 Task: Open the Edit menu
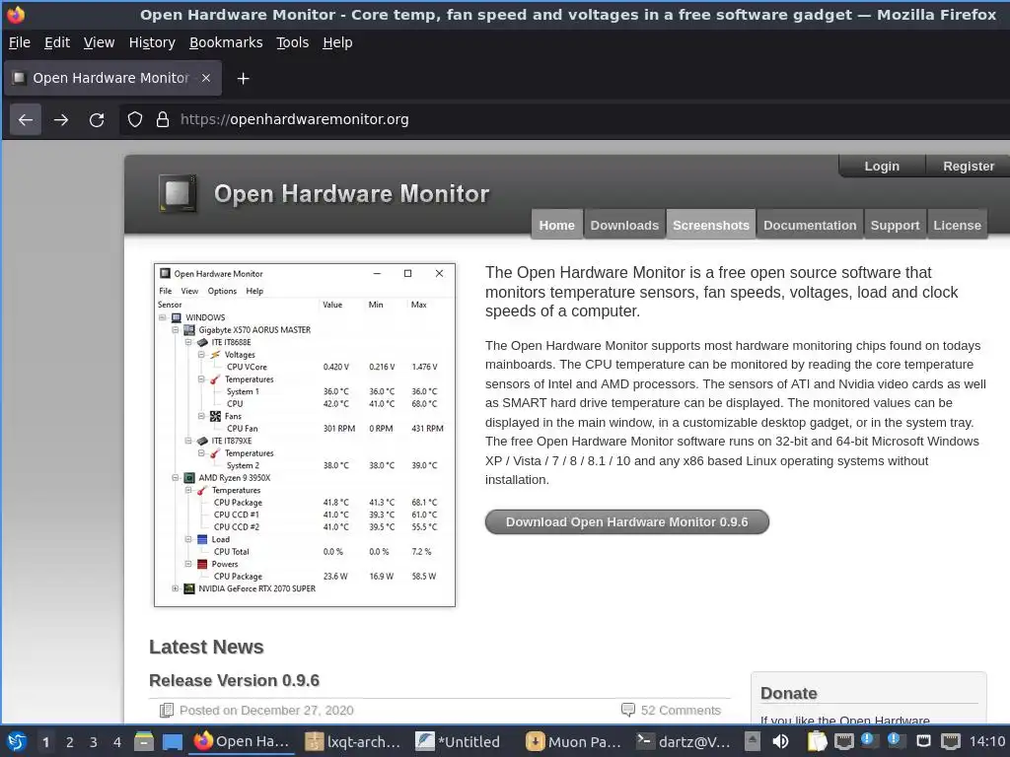(57, 42)
